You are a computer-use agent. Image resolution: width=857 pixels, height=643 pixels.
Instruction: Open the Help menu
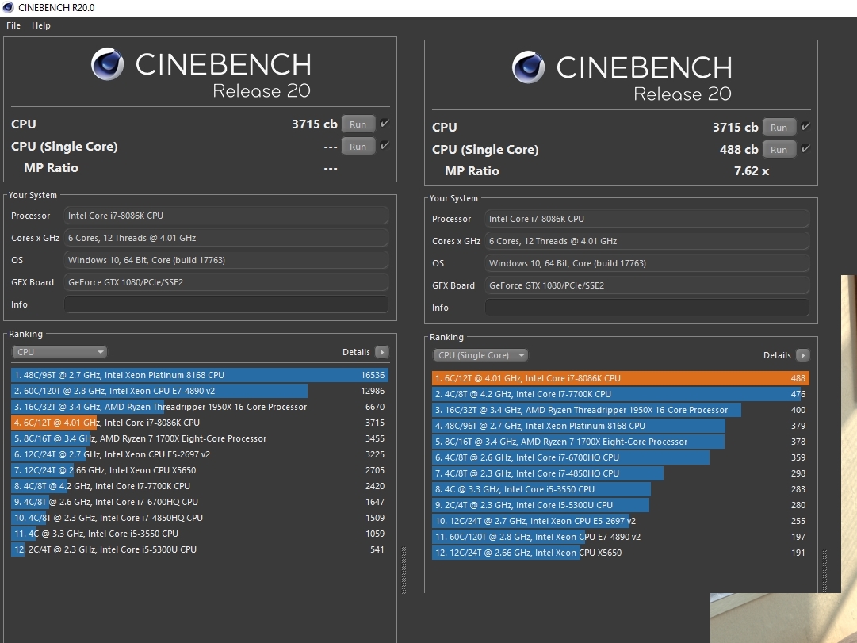[41, 25]
